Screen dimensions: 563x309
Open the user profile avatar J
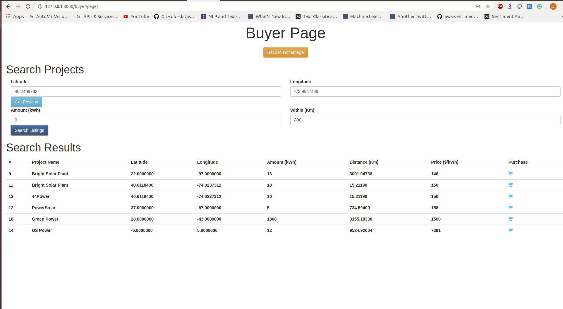tap(553, 6)
